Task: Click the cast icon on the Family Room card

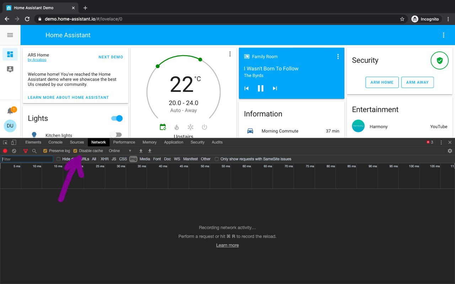Action: coord(247,56)
